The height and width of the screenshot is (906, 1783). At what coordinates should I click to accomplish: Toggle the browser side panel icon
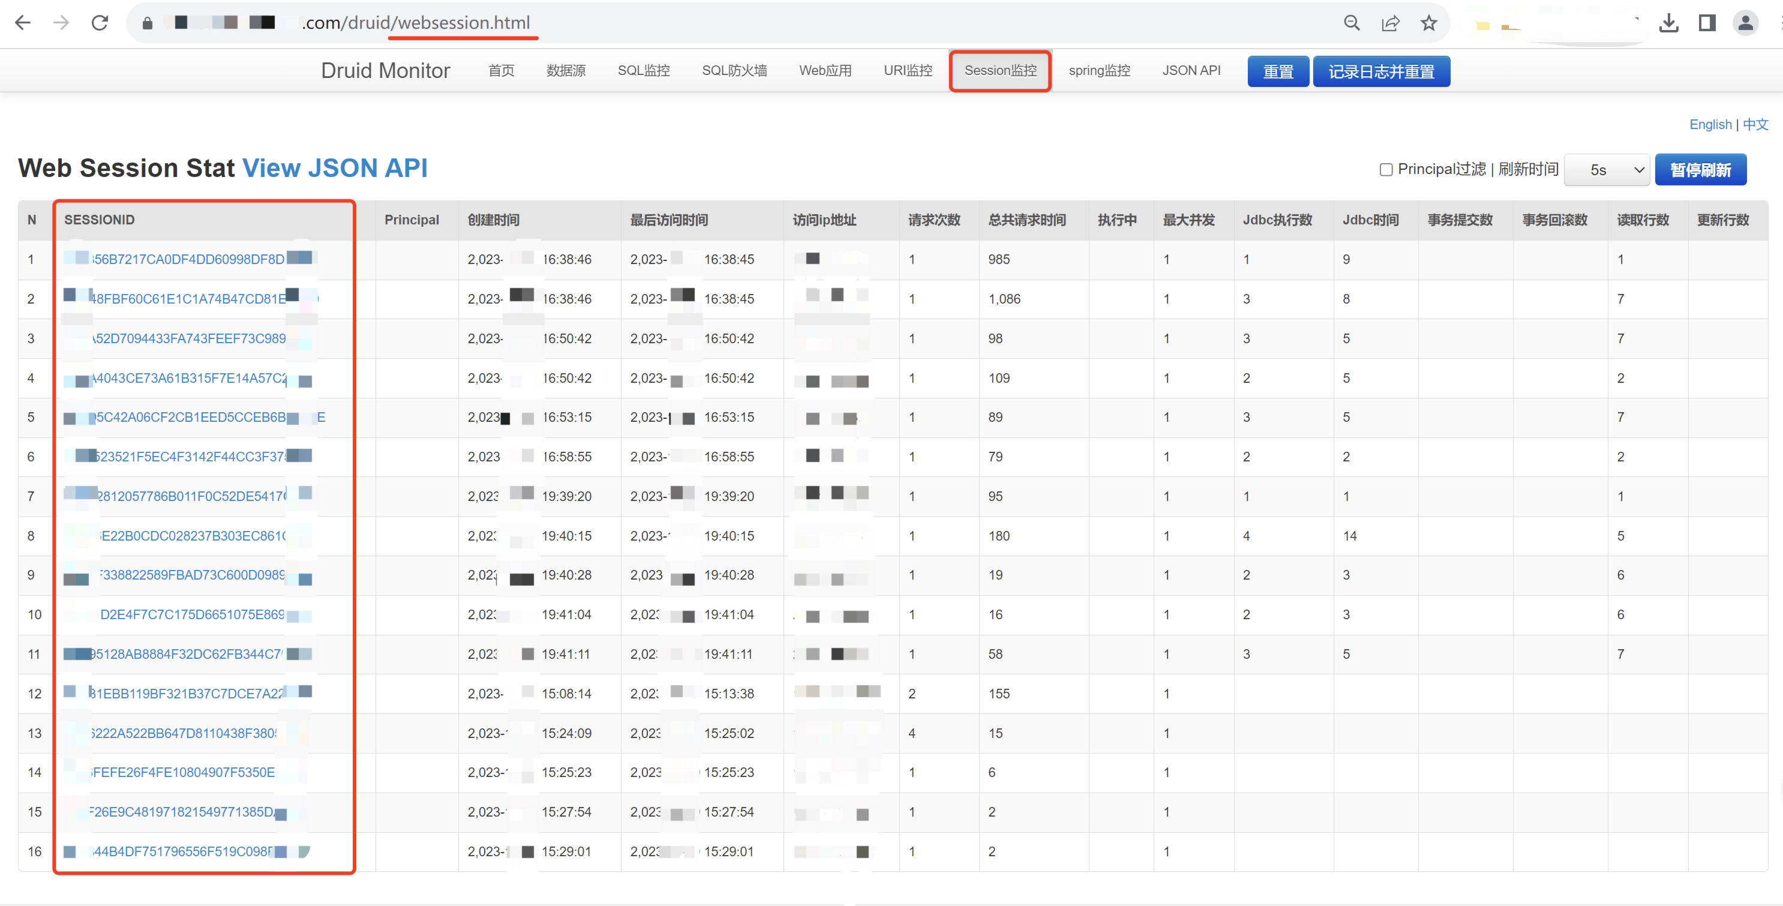(x=1707, y=23)
